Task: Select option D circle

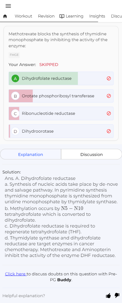Action: click(15, 131)
